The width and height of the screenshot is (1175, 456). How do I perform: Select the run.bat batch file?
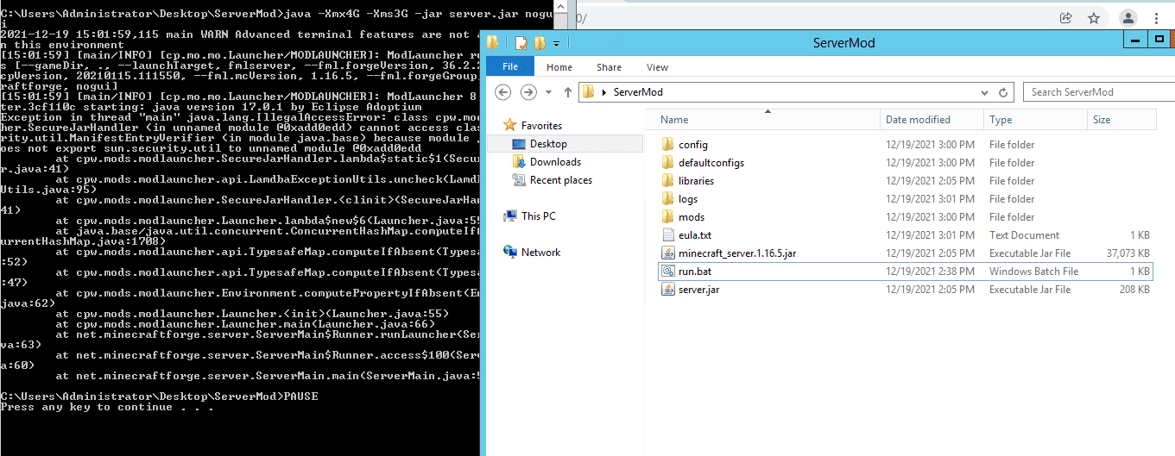point(695,272)
